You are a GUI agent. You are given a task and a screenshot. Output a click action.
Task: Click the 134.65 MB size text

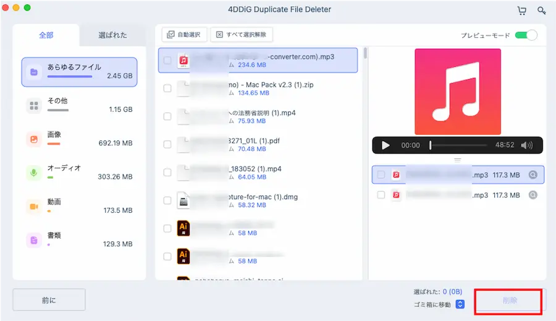(x=253, y=93)
